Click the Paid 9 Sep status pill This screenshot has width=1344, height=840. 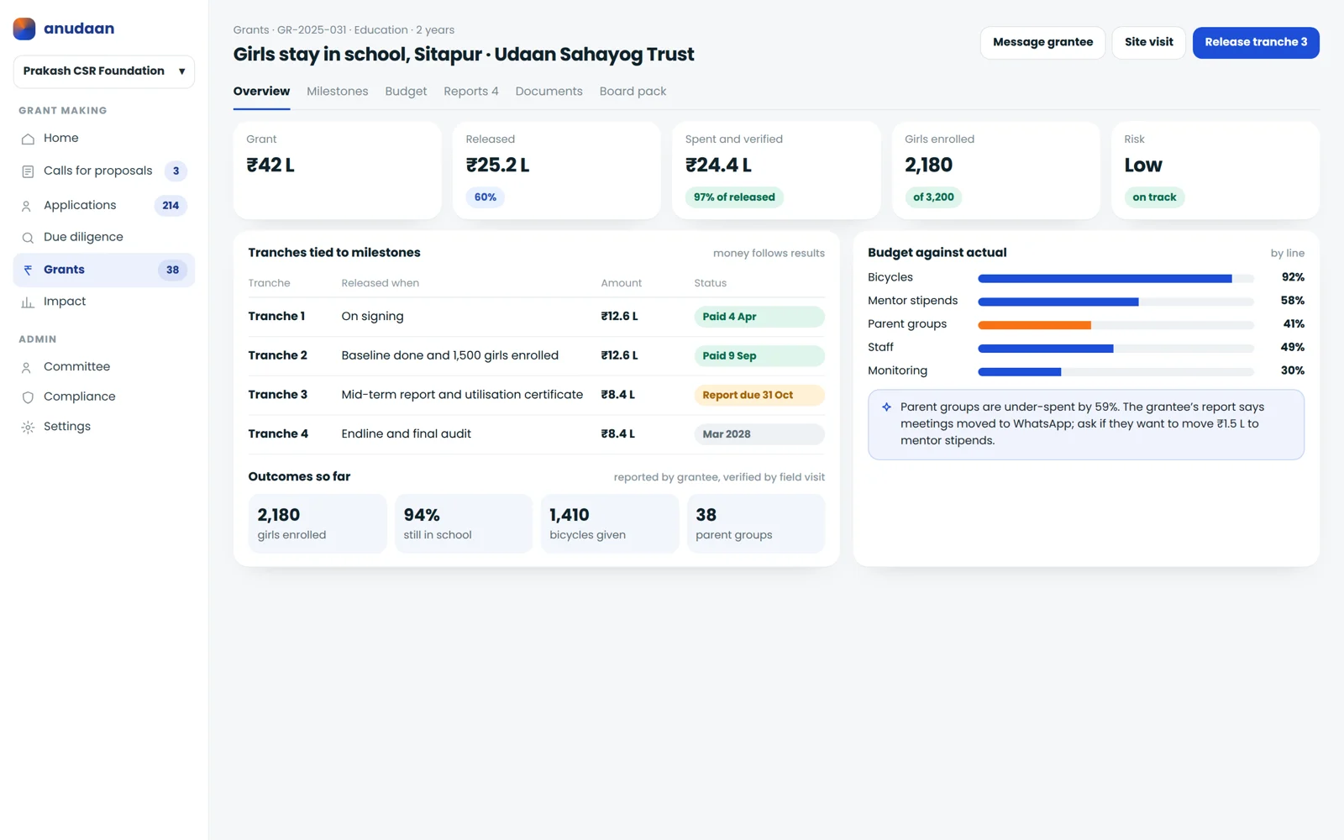click(x=759, y=356)
